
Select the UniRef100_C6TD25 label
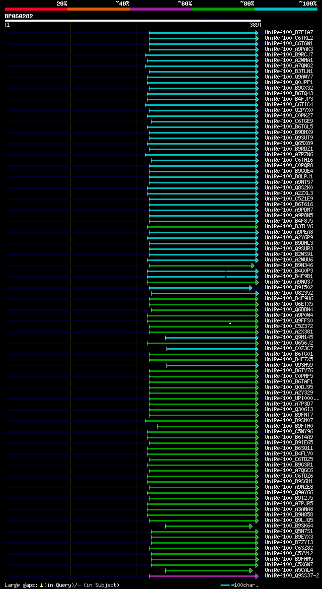coord(289,460)
